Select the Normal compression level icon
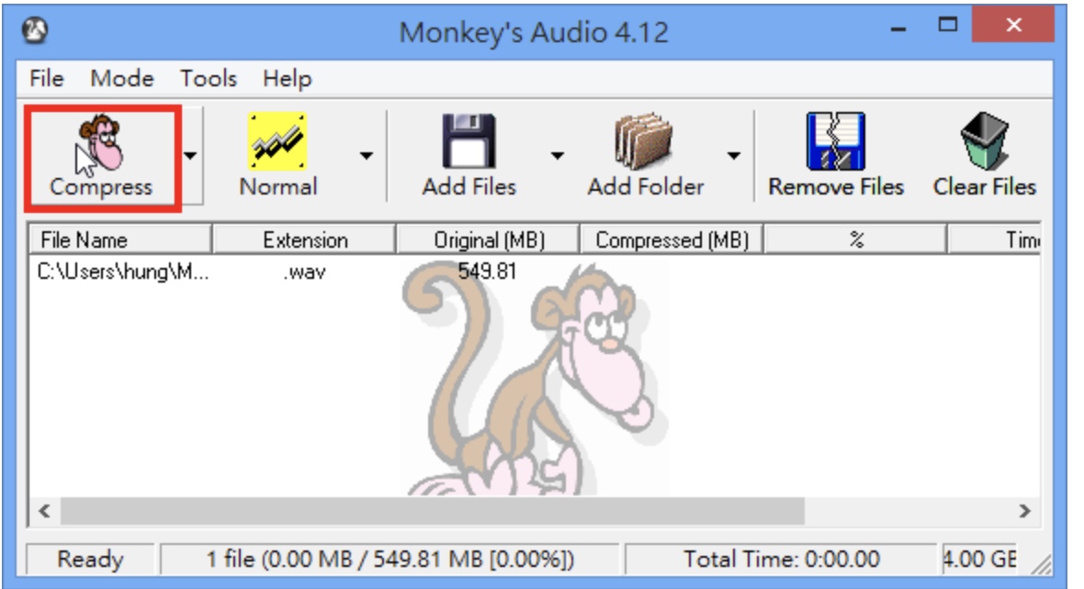 (x=277, y=141)
